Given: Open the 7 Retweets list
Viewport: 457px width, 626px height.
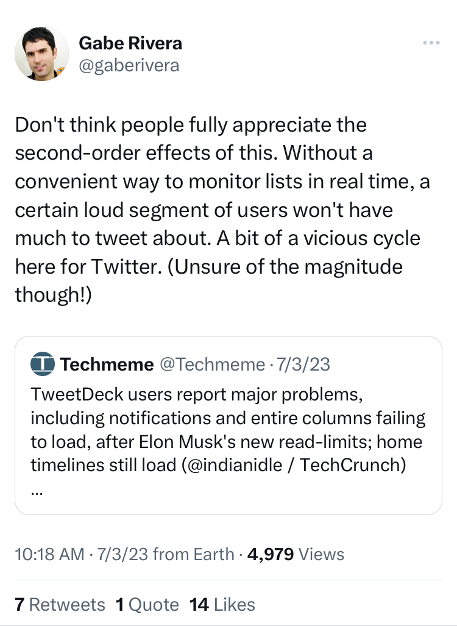Looking at the screenshot, I should click(x=60, y=604).
